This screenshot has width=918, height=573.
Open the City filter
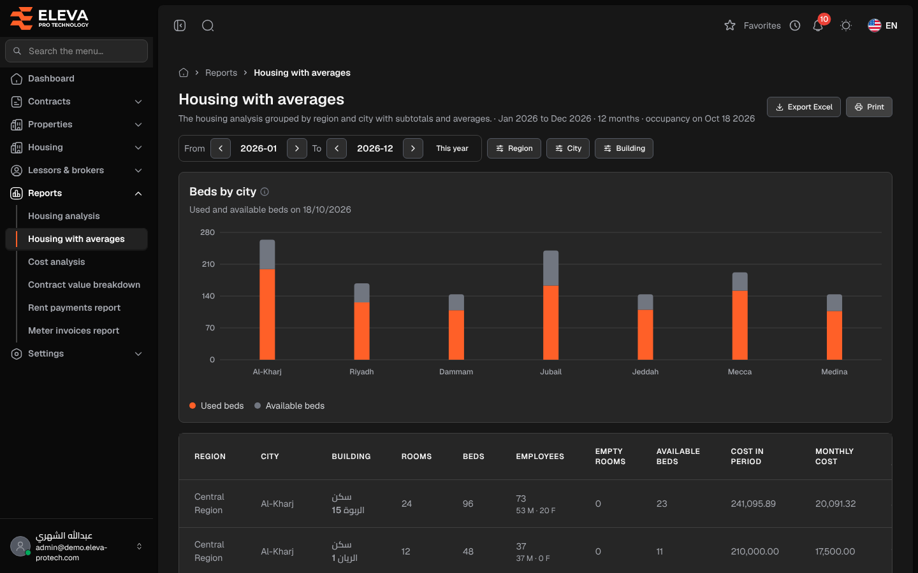568,148
